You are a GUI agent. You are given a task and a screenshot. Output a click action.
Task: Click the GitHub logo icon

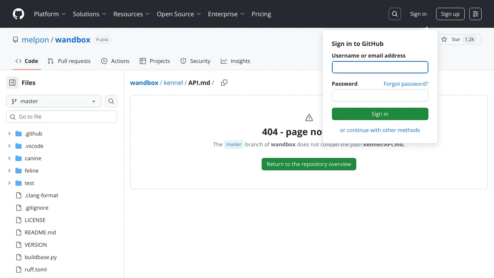tap(19, 14)
